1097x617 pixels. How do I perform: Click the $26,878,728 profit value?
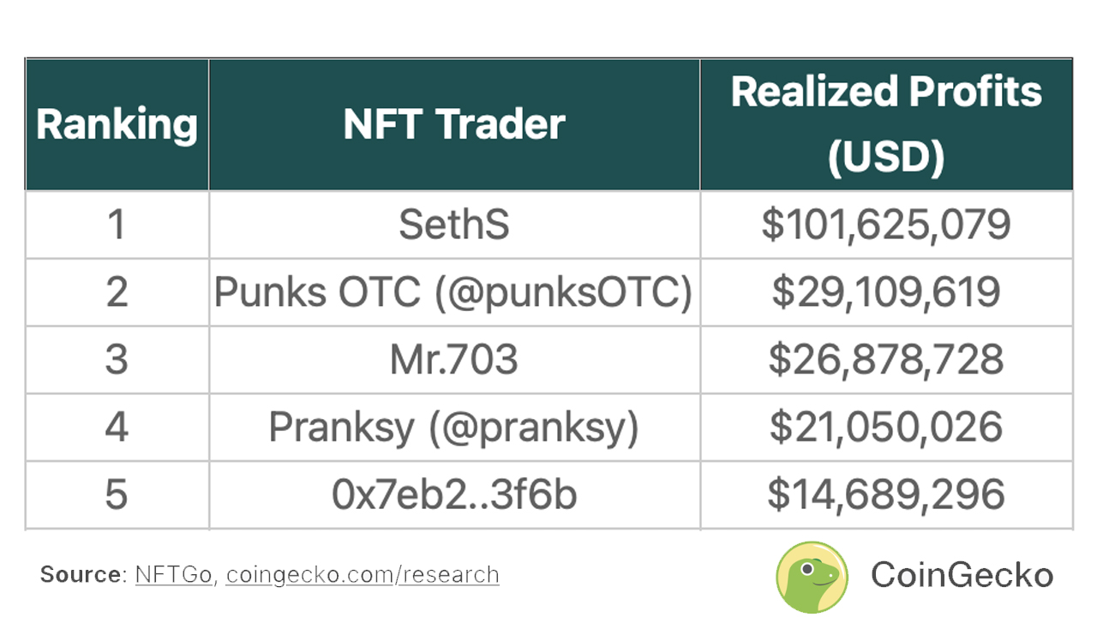886,360
